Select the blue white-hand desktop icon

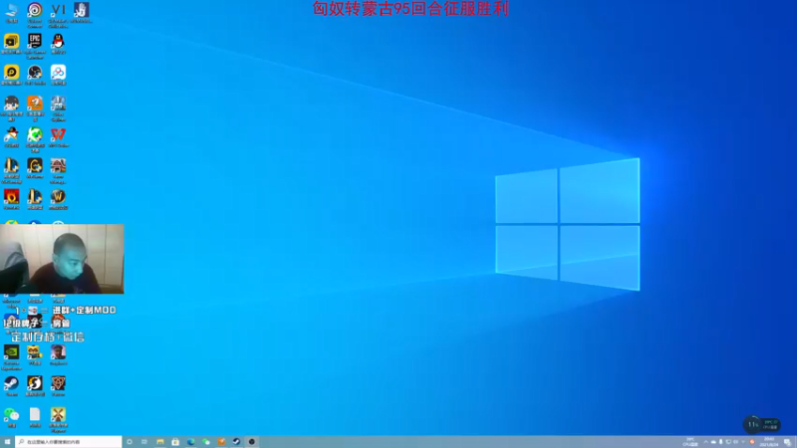click(x=82, y=13)
